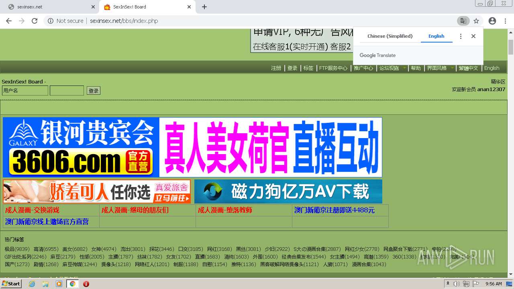Open the 标签 tags link
This screenshot has width=514, height=289.
click(x=308, y=68)
